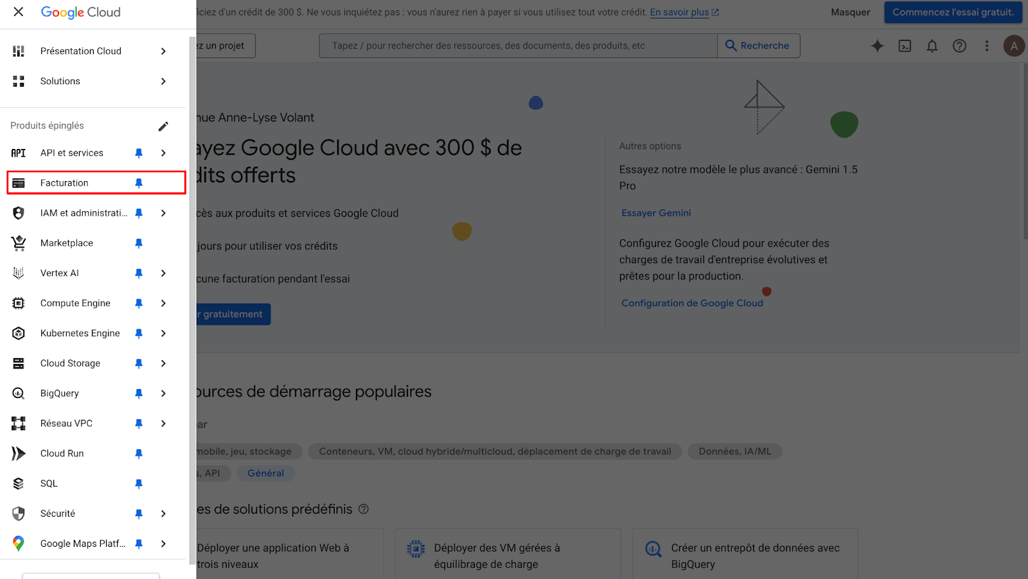Expand Compute Engine submenu chevron
Image resolution: width=1028 pixels, height=579 pixels.
coord(163,303)
